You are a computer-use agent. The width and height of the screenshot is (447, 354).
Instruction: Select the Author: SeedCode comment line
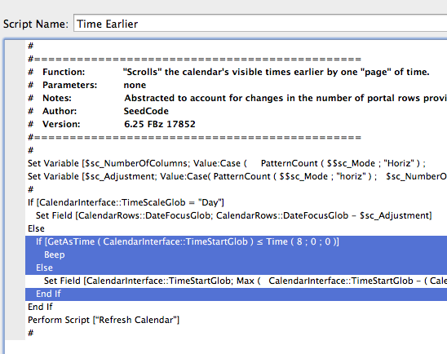(236, 111)
